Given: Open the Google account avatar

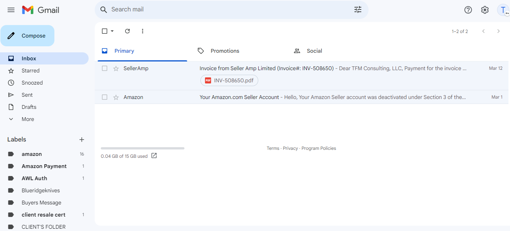Looking at the screenshot, I should [x=503, y=10].
